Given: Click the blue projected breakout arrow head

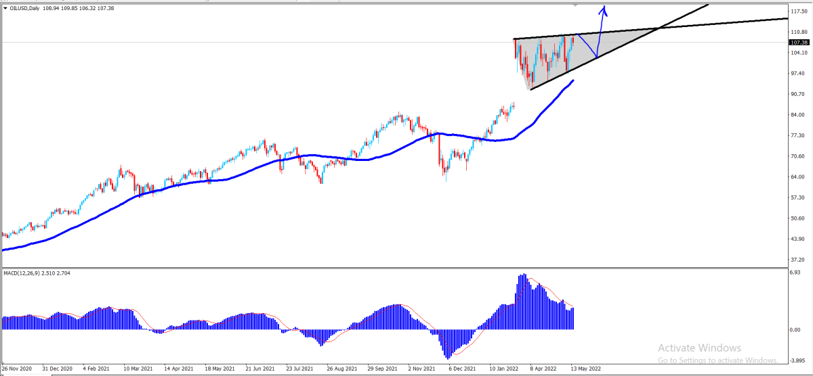Looking at the screenshot, I should pos(605,10).
